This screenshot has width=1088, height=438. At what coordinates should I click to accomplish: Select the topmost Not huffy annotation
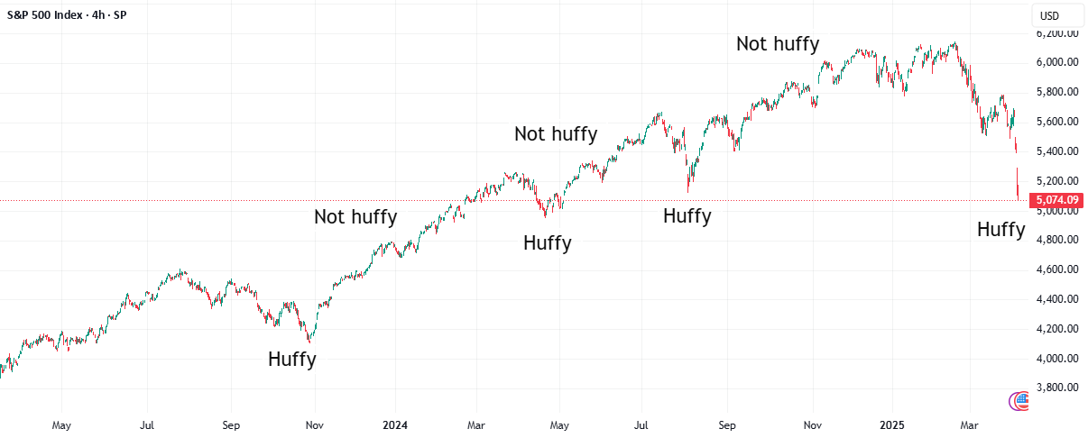[x=778, y=43]
